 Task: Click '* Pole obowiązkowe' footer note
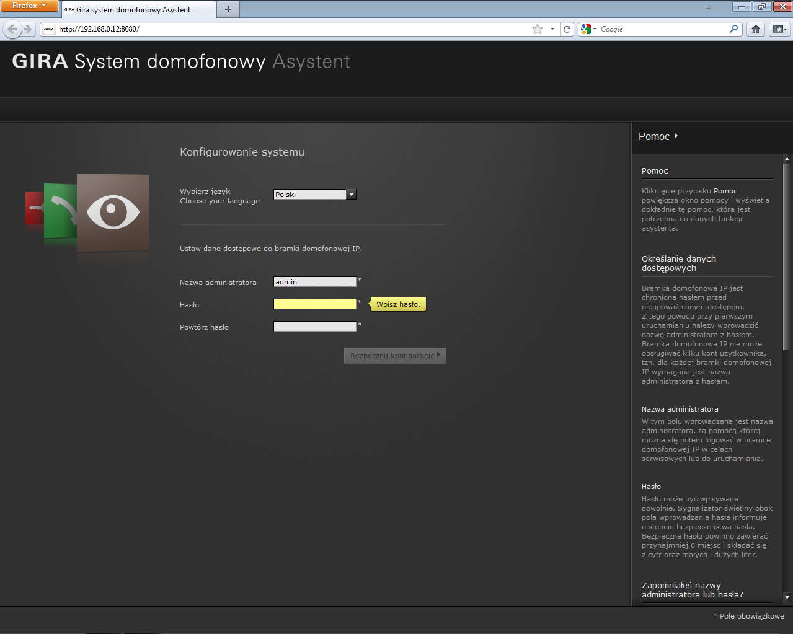pos(748,616)
